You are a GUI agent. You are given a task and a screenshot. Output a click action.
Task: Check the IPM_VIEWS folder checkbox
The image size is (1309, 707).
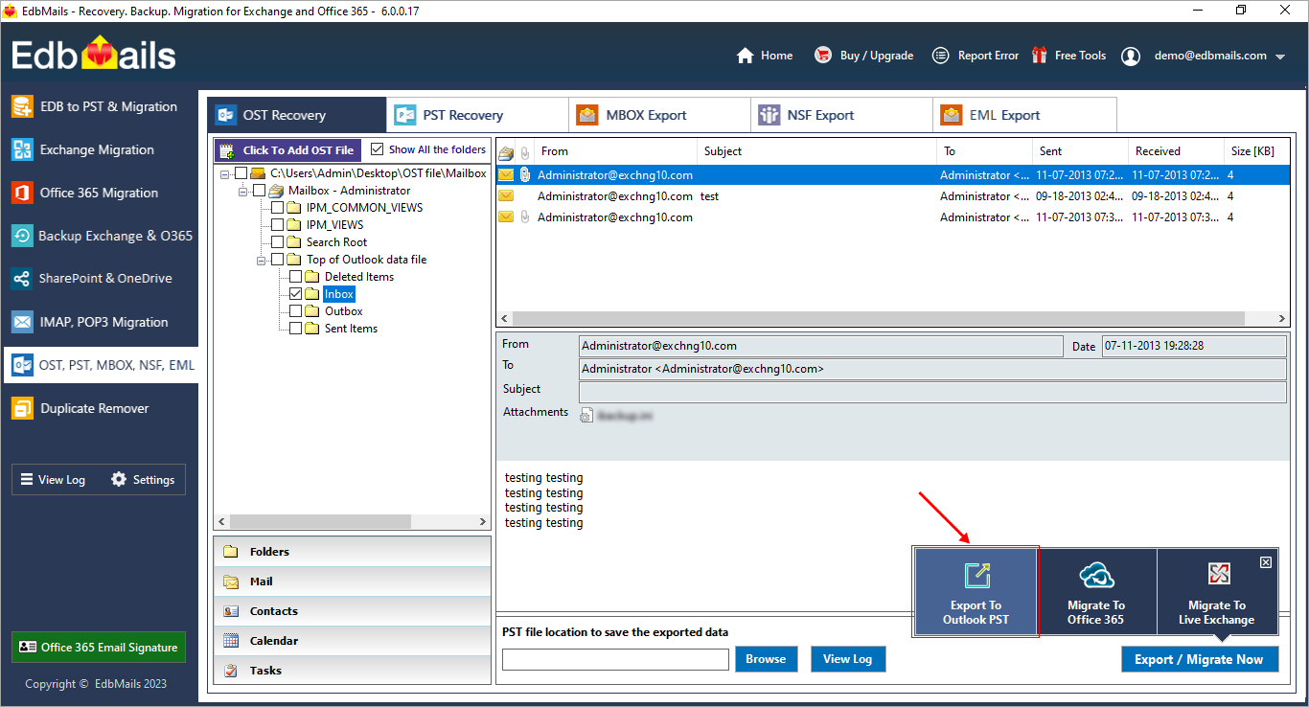pyautogui.click(x=277, y=225)
